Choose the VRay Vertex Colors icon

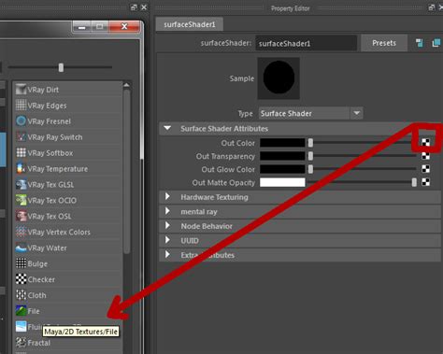(21, 232)
